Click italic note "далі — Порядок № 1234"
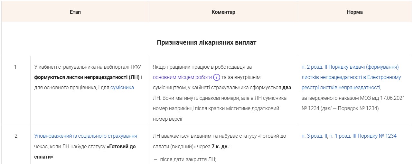Image resolution: width=413 pixels, height=164 pixels. 350,108
